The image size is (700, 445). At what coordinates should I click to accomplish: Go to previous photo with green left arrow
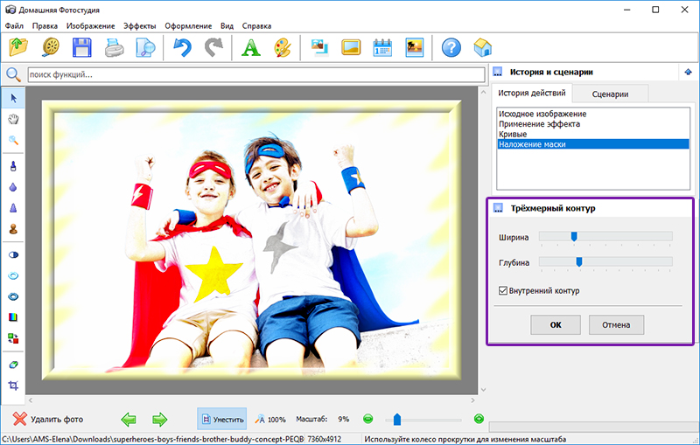(x=129, y=419)
